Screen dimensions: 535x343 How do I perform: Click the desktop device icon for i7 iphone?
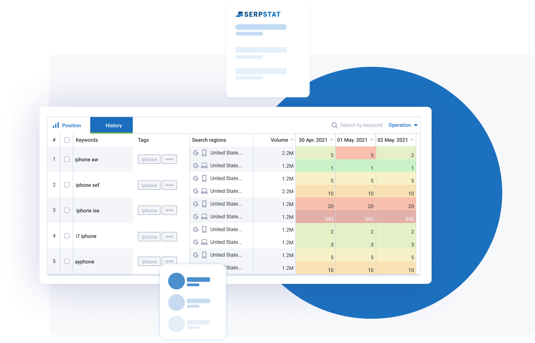click(204, 242)
